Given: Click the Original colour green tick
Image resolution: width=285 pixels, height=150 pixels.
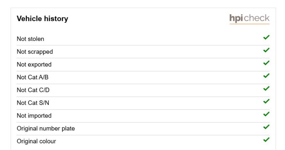Looking at the screenshot, I should tap(266, 140).
